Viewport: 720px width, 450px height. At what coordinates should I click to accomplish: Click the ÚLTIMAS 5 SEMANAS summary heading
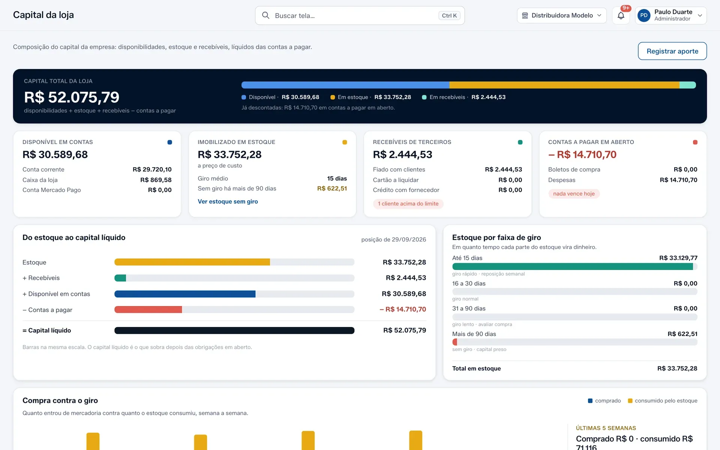606,428
